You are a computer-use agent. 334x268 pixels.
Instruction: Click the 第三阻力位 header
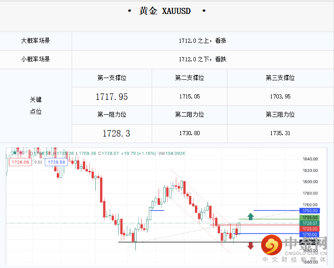pyautogui.click(x=281, y=115)
